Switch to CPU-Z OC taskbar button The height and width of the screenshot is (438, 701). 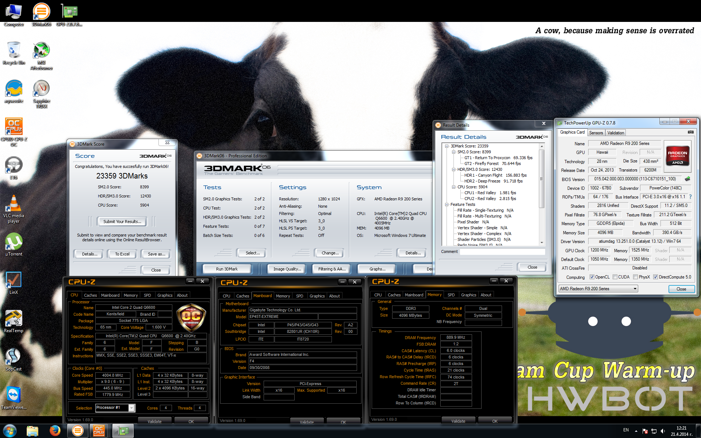coord(99,431)
